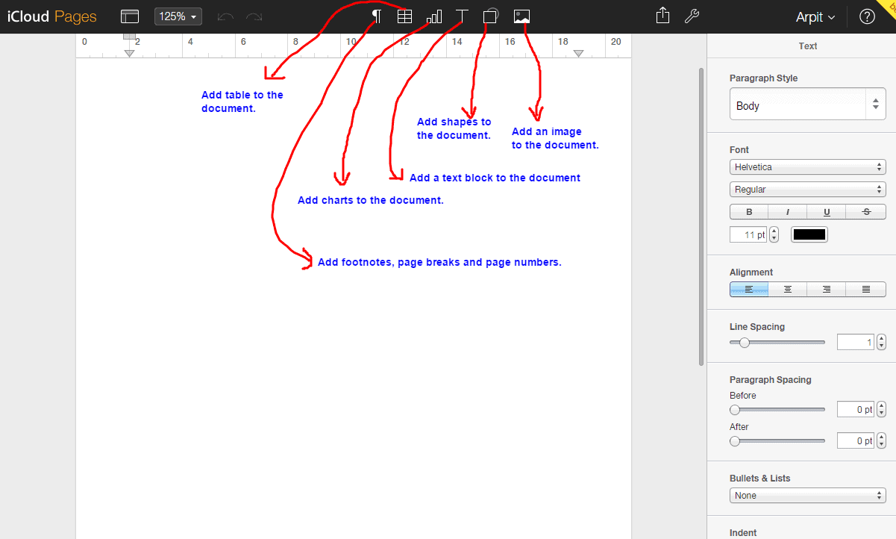Enable italic text style
Viewport: 896px width, 539px height.
pos(787,211)
